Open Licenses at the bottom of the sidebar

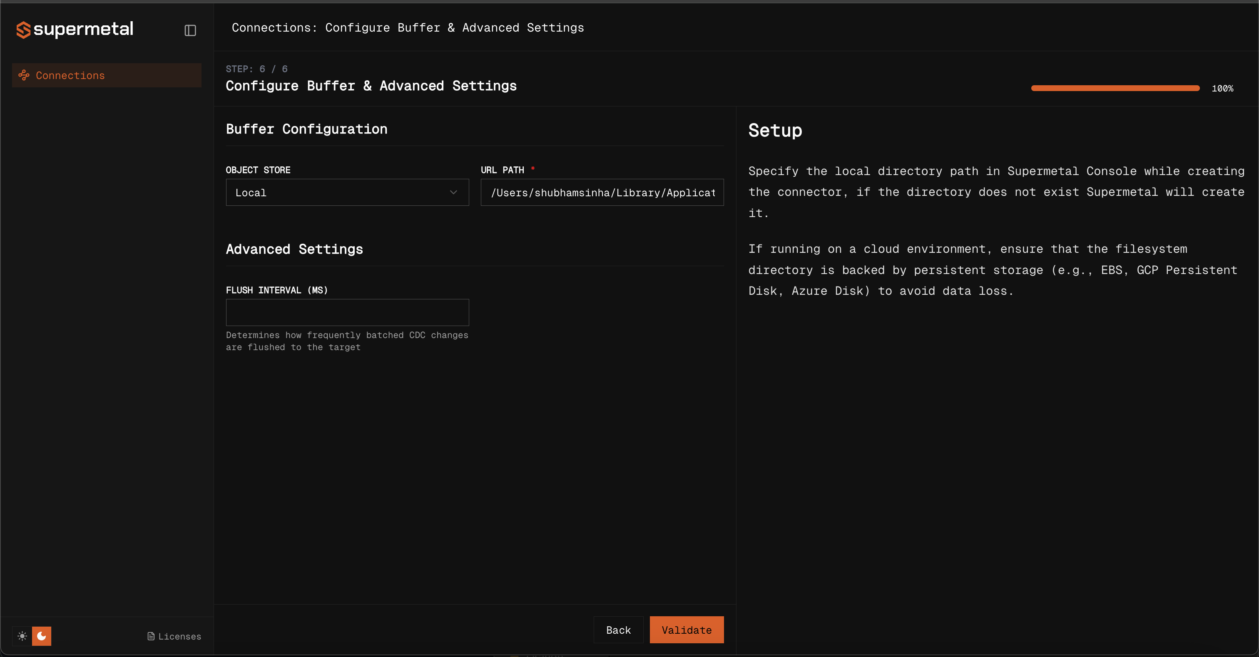179,636
